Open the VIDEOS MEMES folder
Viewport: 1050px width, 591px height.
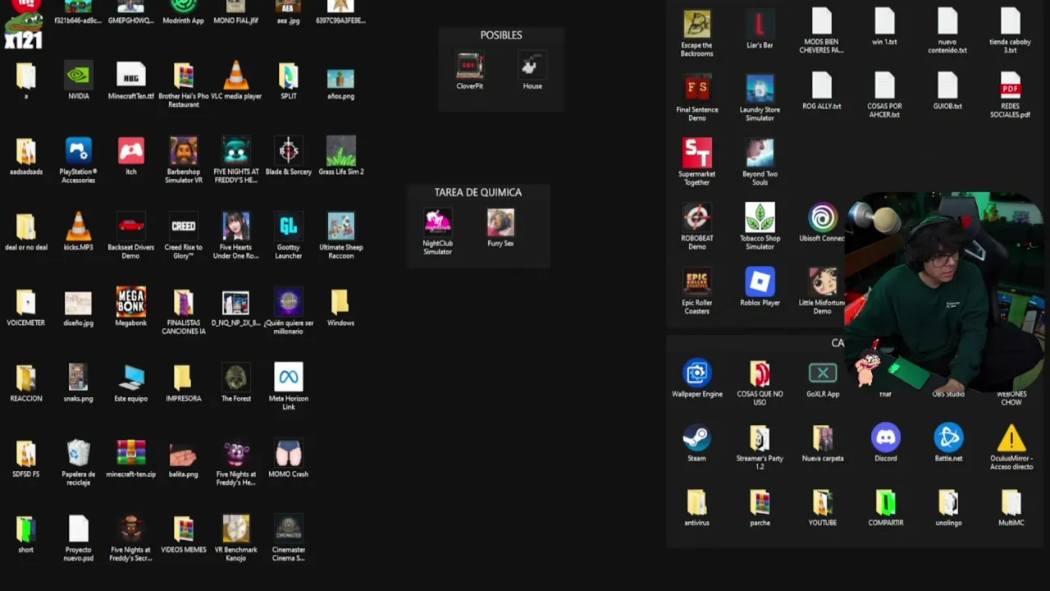184,529
